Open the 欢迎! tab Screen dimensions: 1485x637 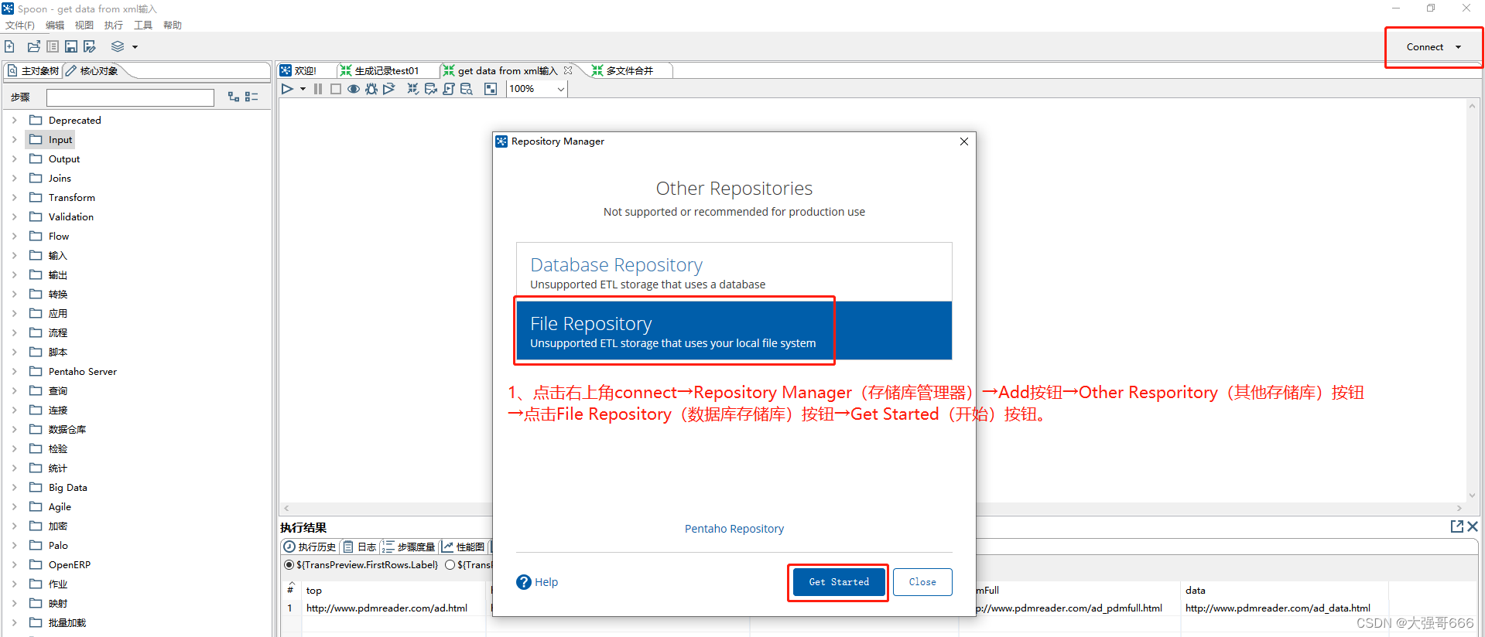(299, 71)
